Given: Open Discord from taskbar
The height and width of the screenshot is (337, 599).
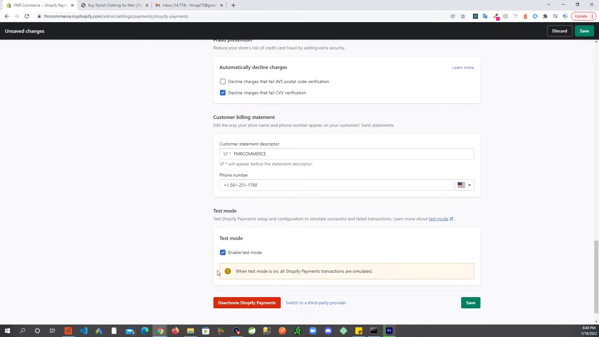Looking at the screenshot, I should [328, 331].
